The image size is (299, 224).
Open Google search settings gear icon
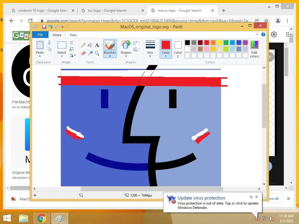click(274, 34)
